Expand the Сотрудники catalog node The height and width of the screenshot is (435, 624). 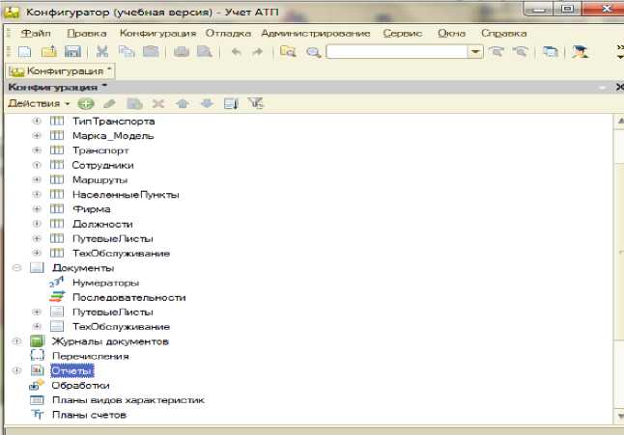(x=37, y=165)
